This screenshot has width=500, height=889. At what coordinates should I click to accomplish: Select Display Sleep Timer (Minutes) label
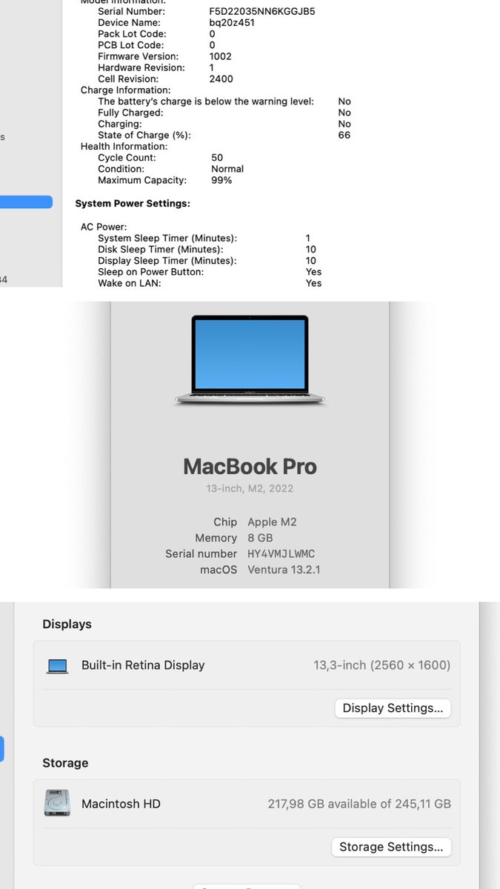coord(167,261)
